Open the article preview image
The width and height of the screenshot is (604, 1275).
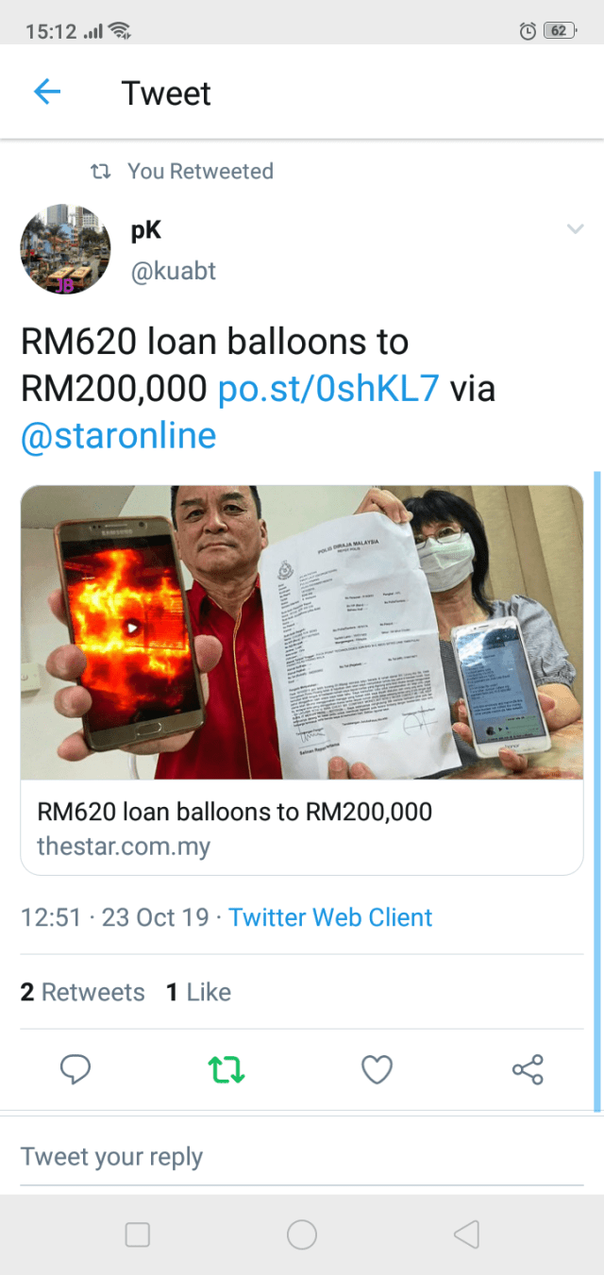(x=302, y=632)
